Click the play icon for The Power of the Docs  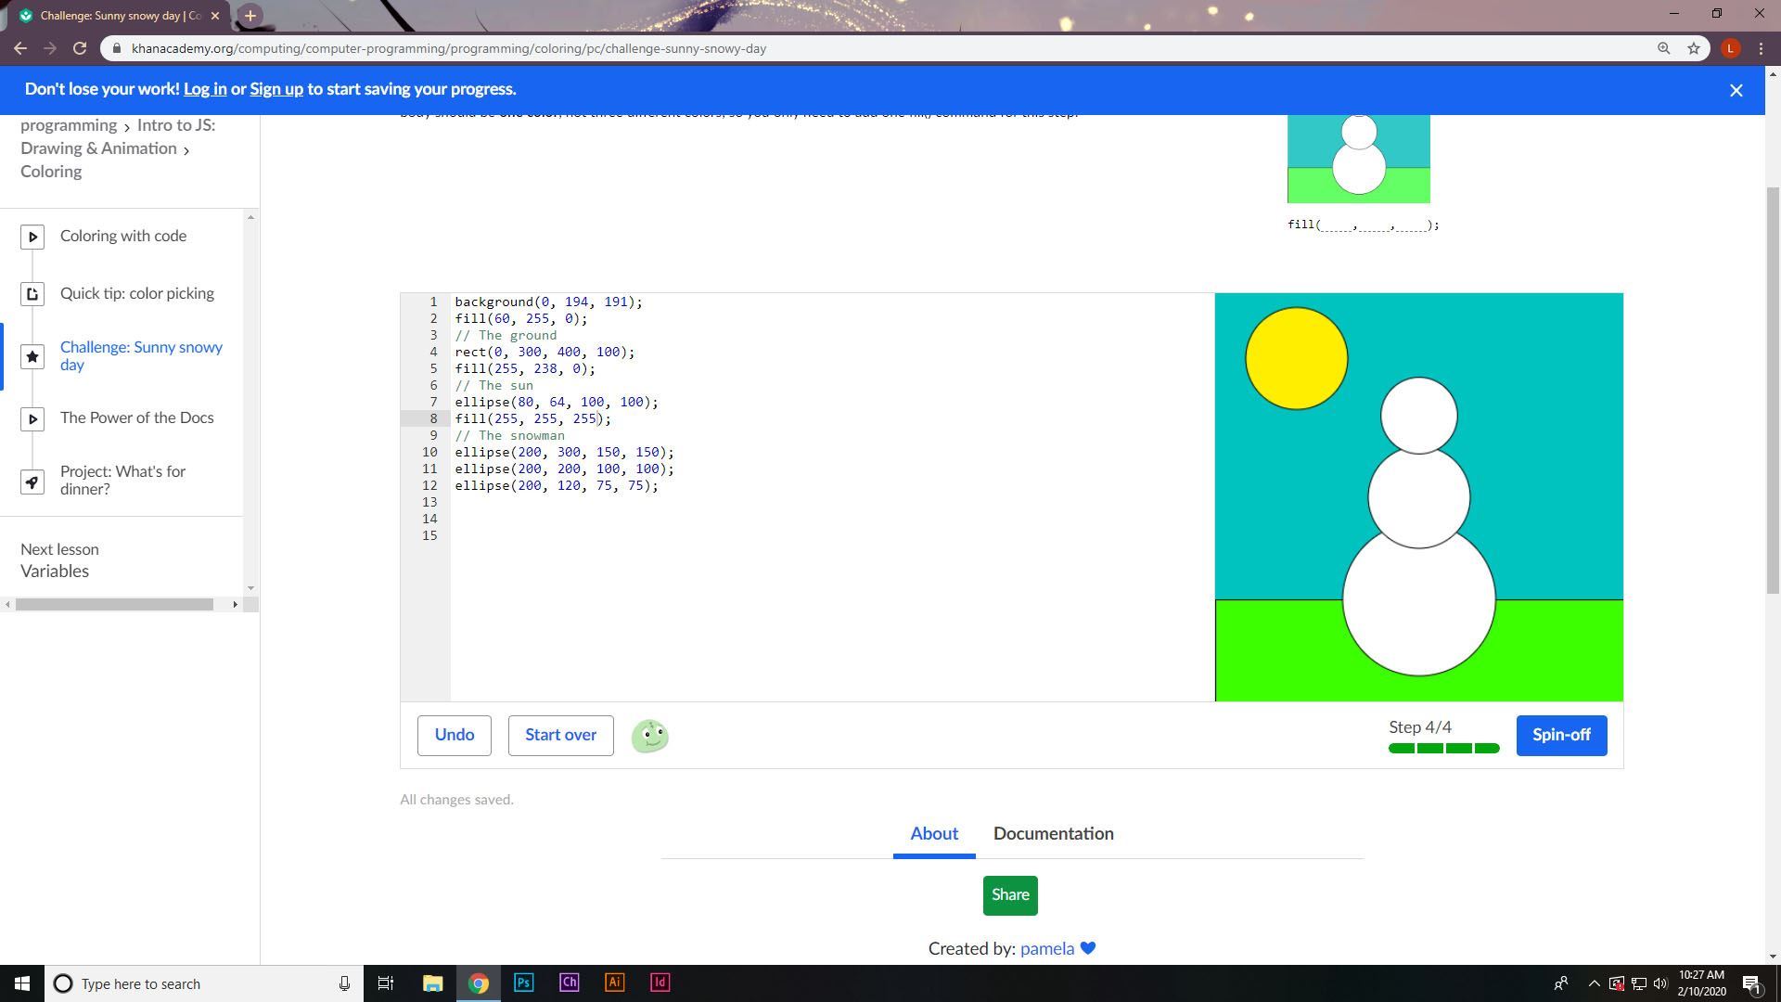(x=32, y=419)
